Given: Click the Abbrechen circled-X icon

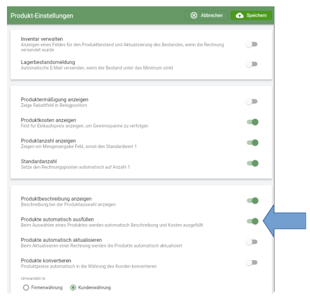Looking at the screenshot, I should [194, 15].
